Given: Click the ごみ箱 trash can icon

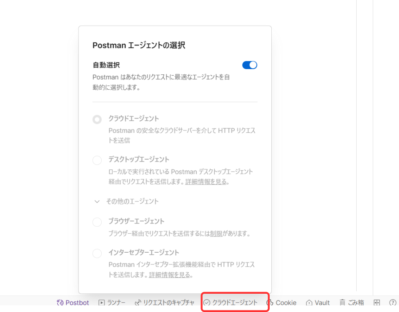Looking at the screenshot, I should [342, 303].
